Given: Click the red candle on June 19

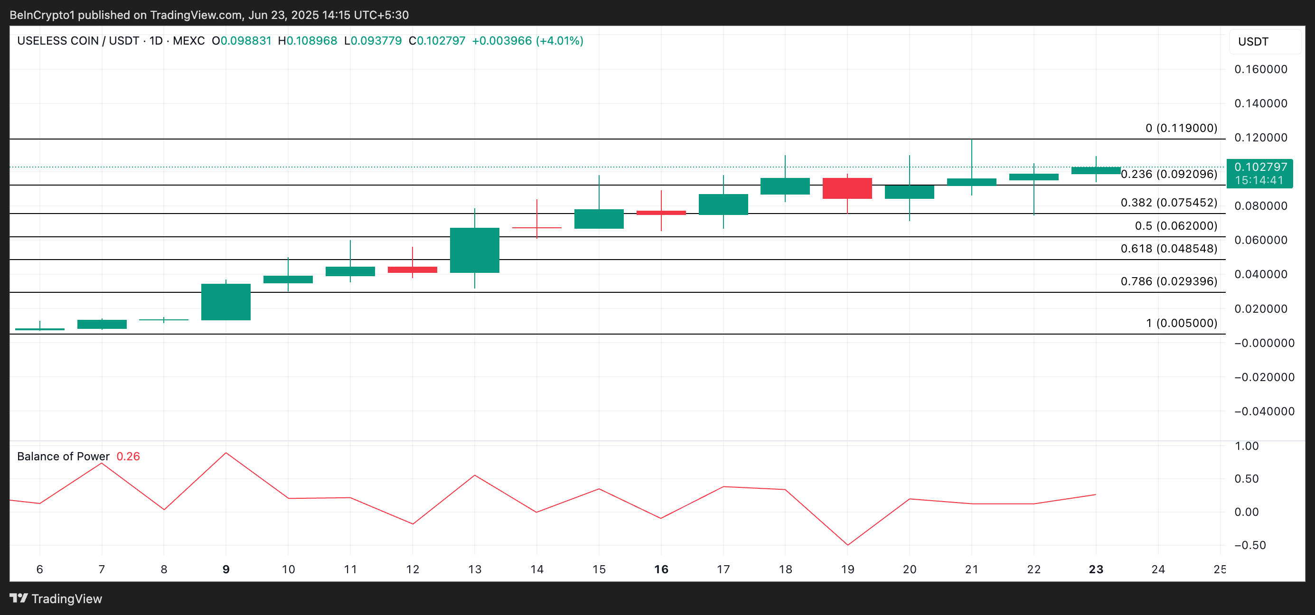Looking at the screenshot, I should (847, 188).
